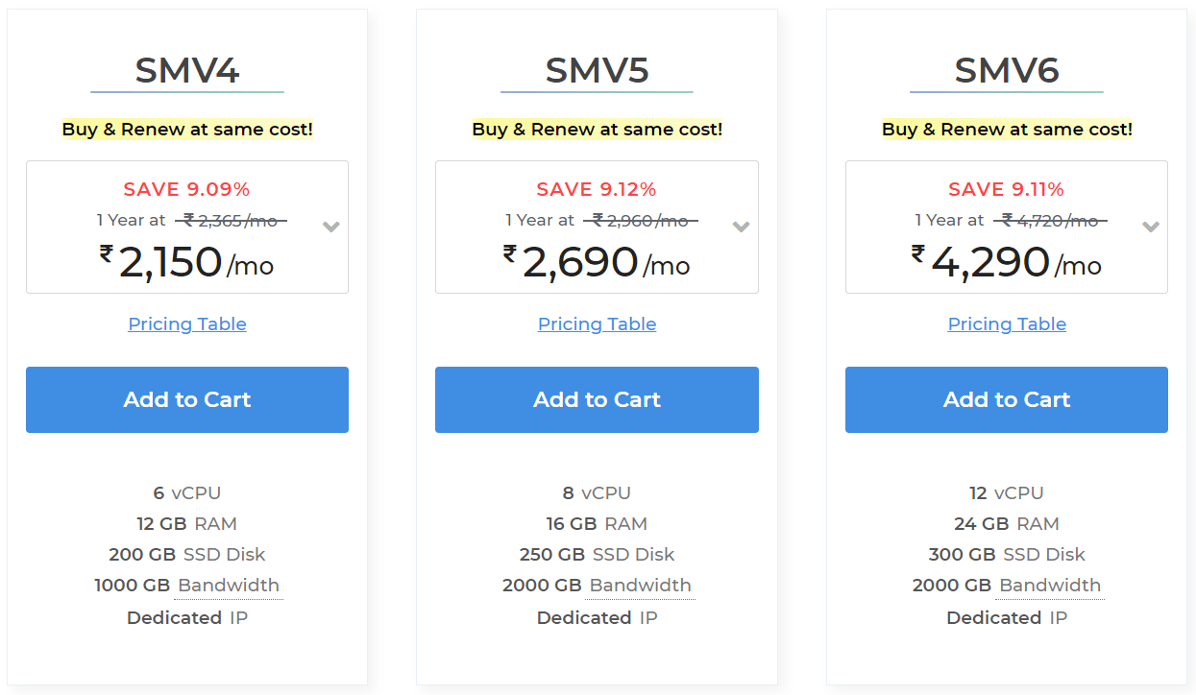This screenshot has width=1196, height=695.
Task: Click SMV5 'Buy & Renew at same cost' banner
Action: click(x=597, y=129)
